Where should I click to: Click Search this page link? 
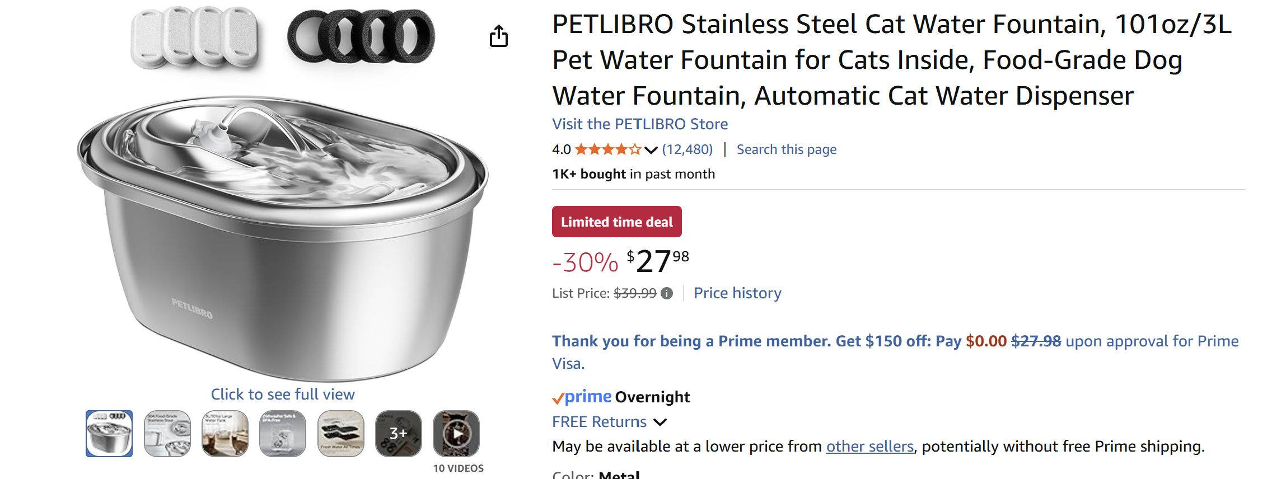786,149
